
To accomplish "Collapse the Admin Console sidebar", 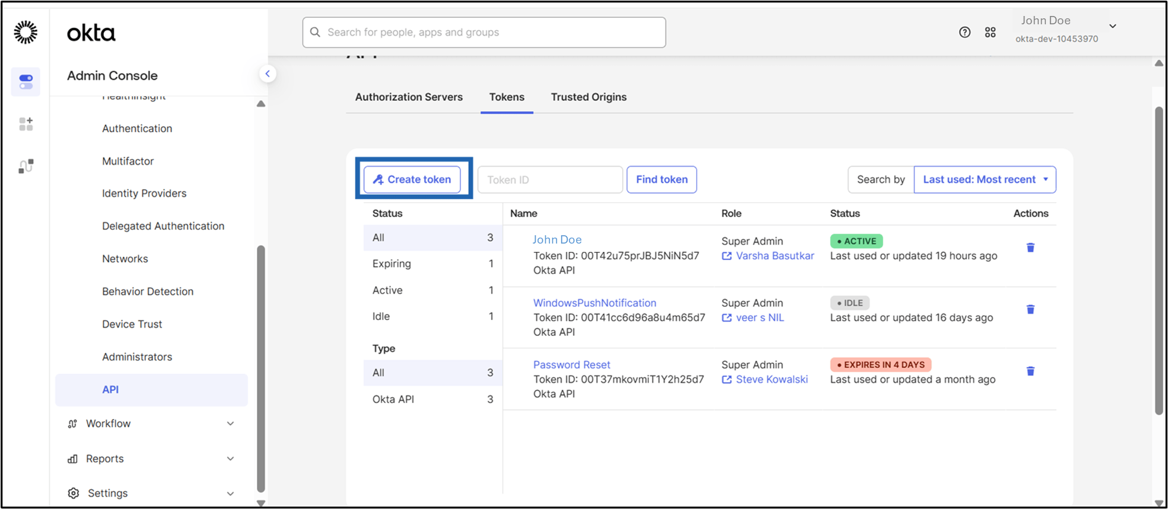I will [x=268, y=74].
